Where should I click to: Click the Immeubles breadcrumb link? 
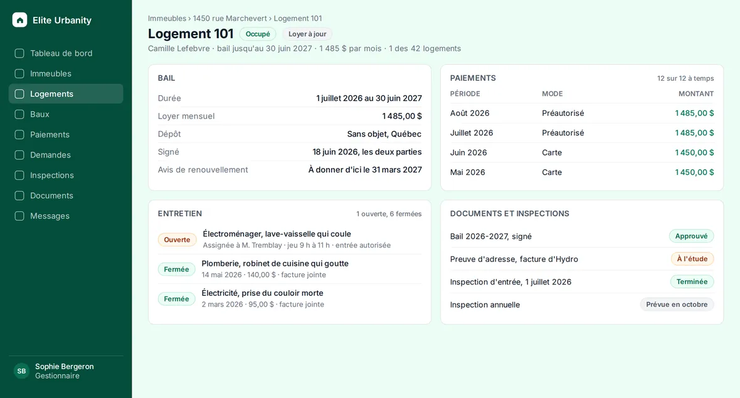click(x=167, y=18)
